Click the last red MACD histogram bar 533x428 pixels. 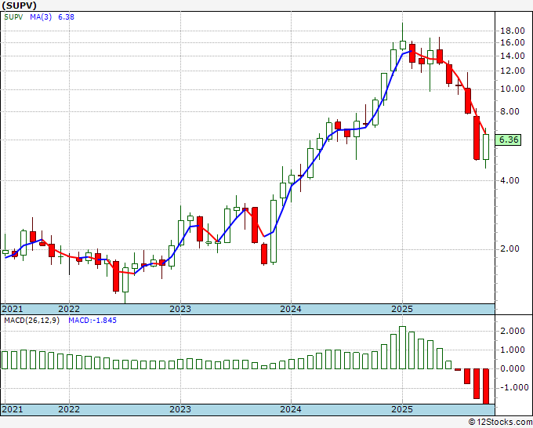[x=486, y=386]
